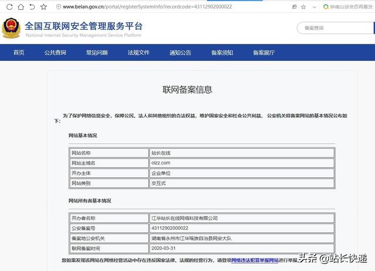The image size is (375, 271).
Task: Click the browser home icon
Action: tap(21, 6)
